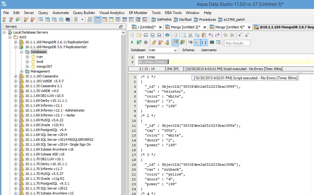314x195 pixels.
Task: Toggle the tree results view button
Action: (x=197, y=42)
